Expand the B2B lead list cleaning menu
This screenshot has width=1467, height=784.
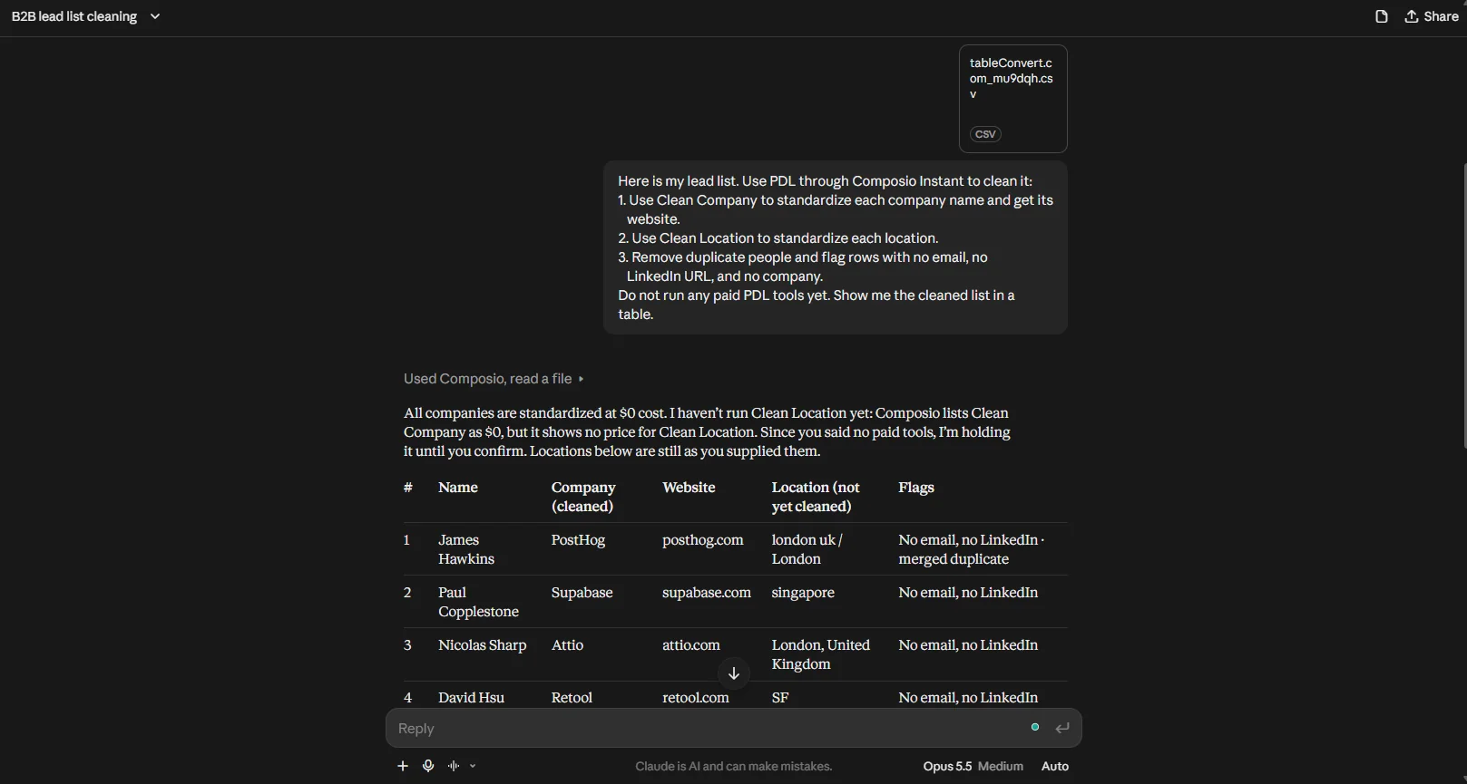click(x=155, y=16)
